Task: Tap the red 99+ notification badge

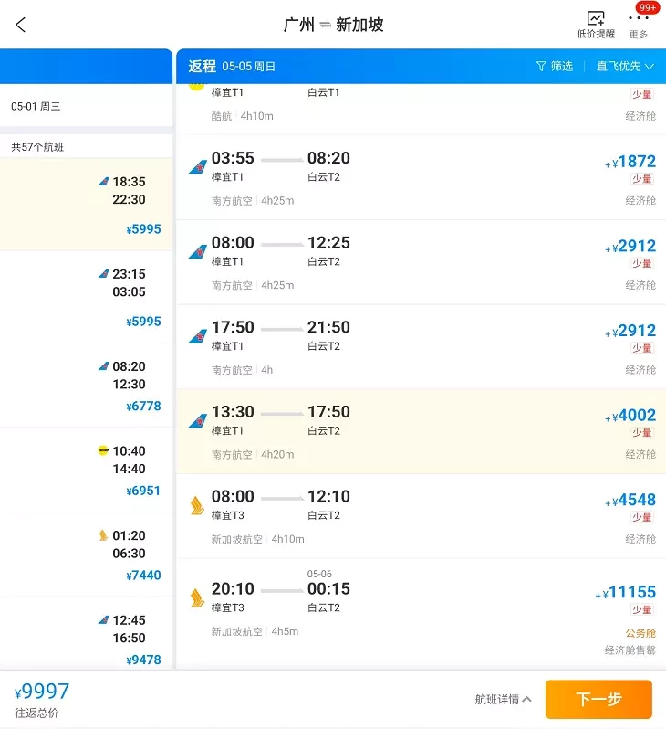Action: tap(648, 7)
